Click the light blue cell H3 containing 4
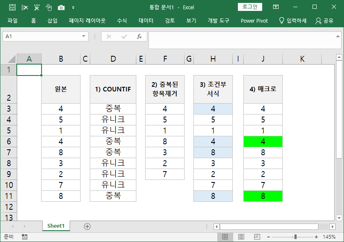 (x=213, y=109)
